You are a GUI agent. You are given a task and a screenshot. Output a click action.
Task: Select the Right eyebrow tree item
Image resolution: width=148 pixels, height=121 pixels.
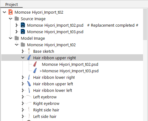(46, 103)
